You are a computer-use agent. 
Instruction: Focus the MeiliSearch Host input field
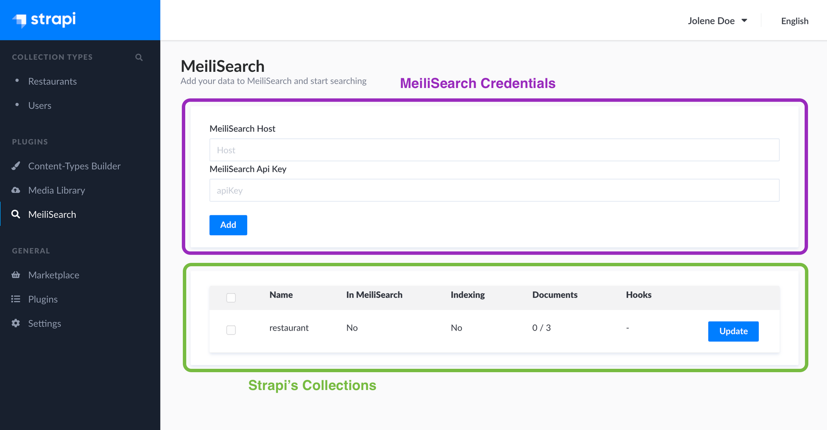(494, 150)
